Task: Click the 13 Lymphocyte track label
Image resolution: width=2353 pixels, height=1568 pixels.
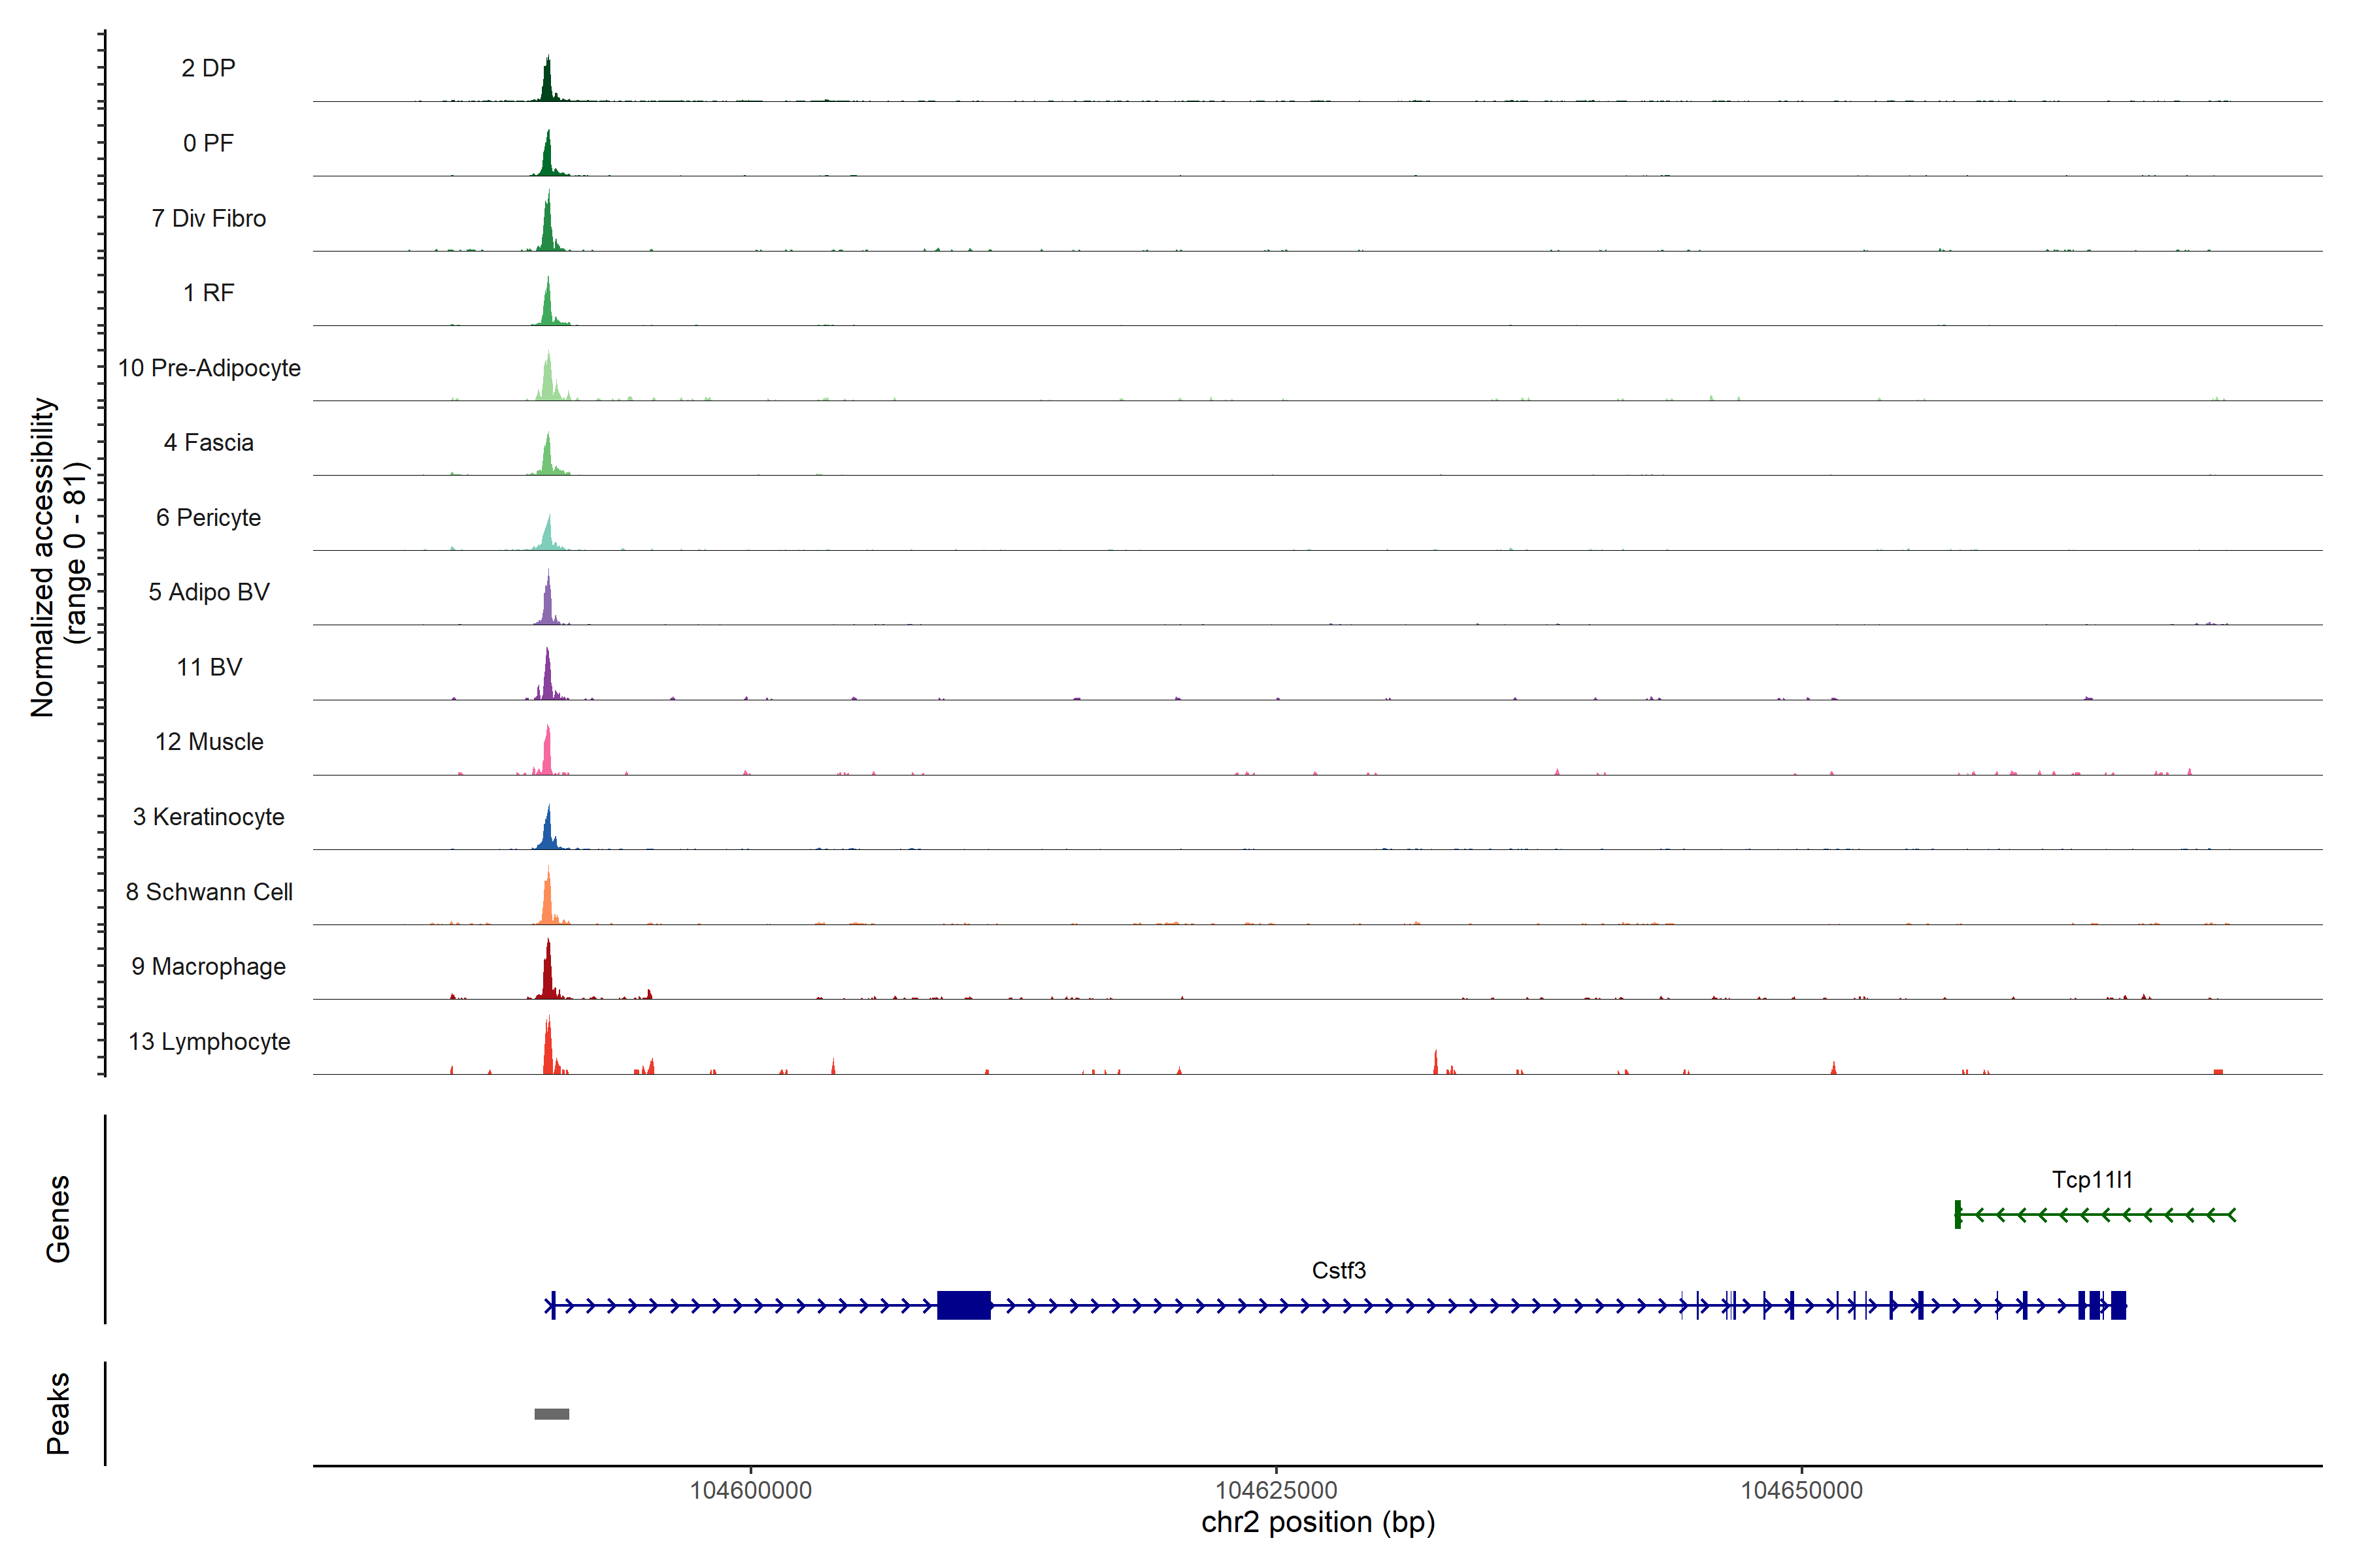Action: click(209, 1041)
